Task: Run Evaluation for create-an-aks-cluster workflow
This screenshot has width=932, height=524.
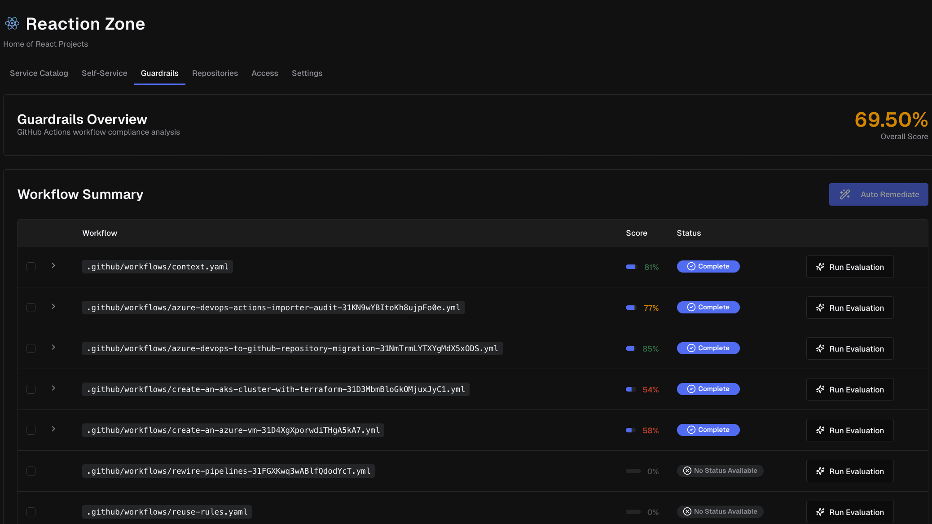Action: tap(849, 389)
